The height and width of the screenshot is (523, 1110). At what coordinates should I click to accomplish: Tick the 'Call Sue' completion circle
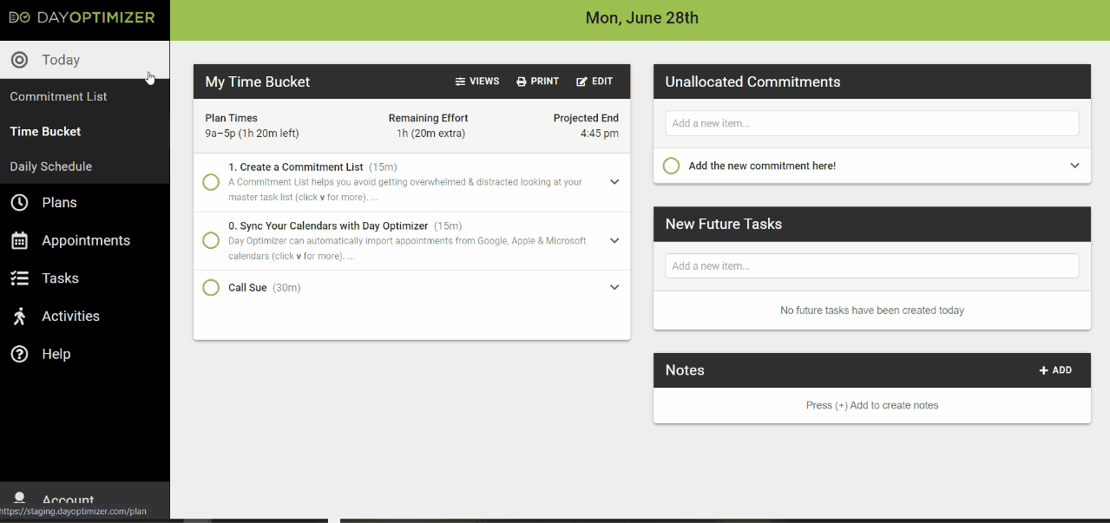tap(211, 287)
